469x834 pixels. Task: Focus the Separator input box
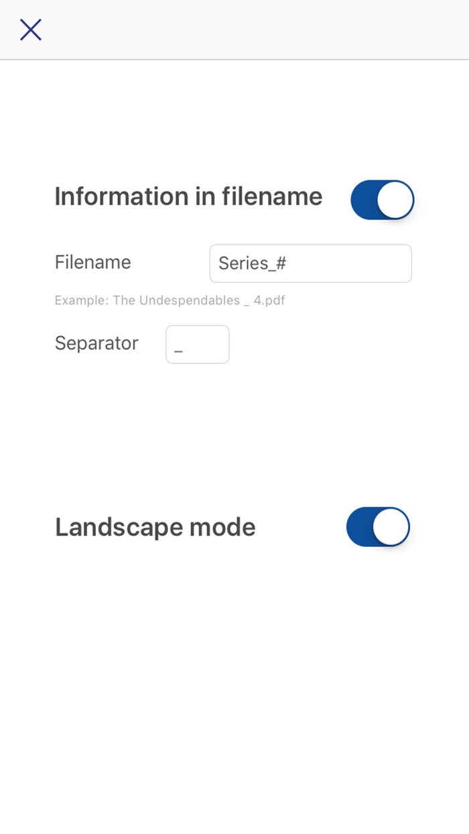[198, 345]
